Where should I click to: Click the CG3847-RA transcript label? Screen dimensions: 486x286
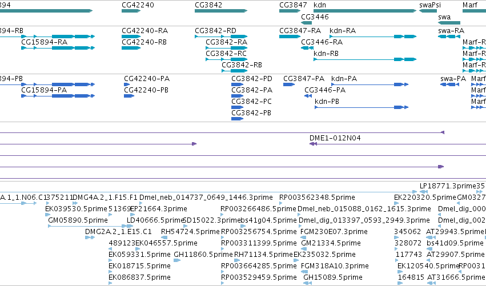[300, 31]
